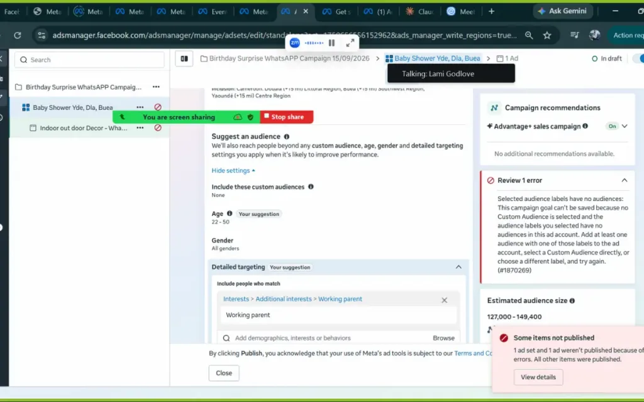Switch to the (1) A browser tab
The width and height of the screenshot is (644, 402).
378,11
